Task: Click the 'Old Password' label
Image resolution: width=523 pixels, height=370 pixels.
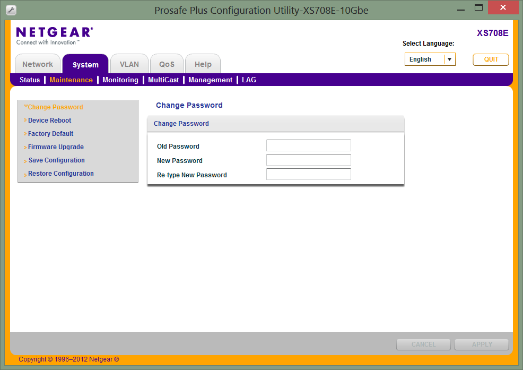Action: pos(178,147)
